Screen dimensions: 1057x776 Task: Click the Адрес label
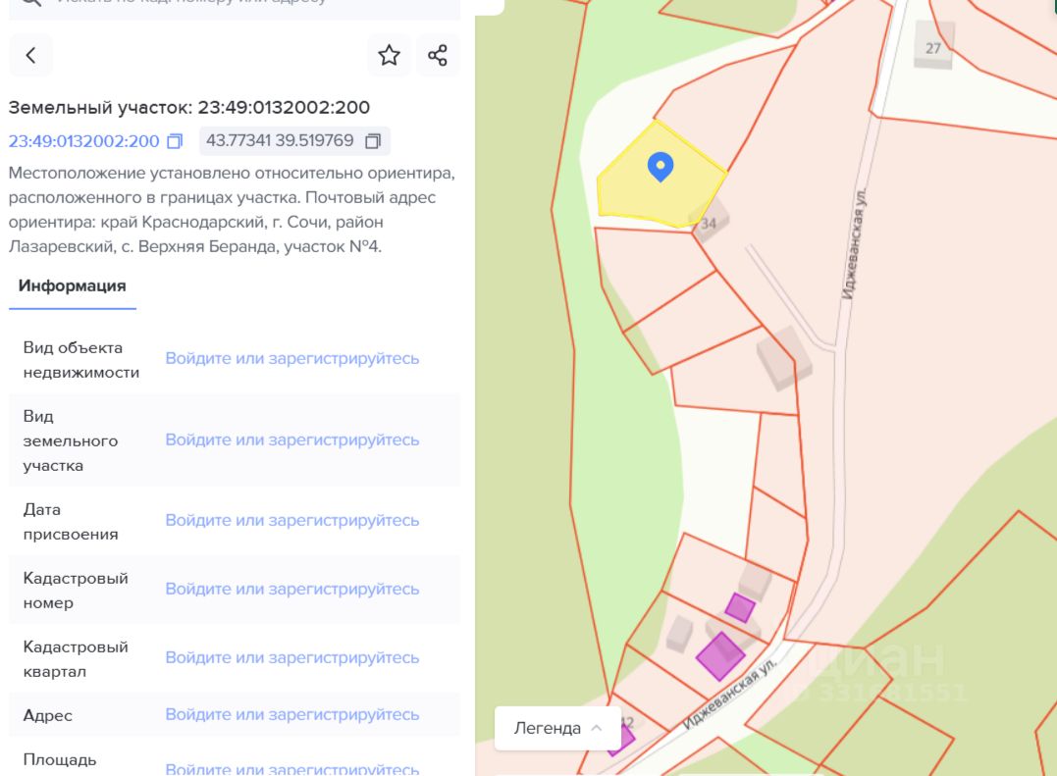coord(47,715)
